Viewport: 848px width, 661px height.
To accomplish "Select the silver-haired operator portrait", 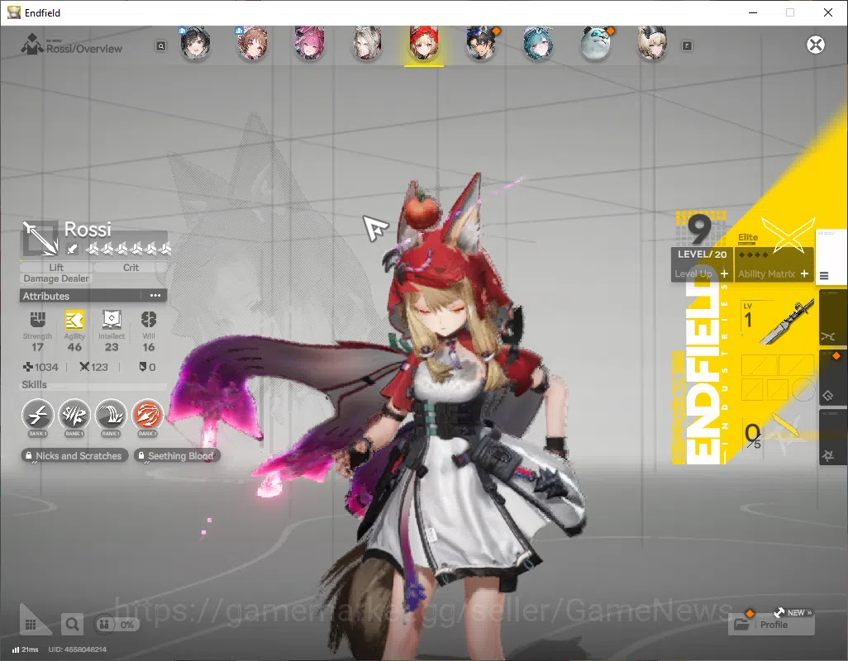I will point(367,43).
